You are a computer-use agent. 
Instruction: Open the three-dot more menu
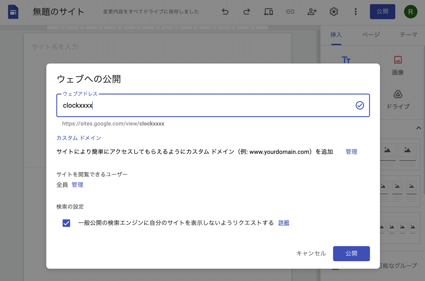point(356,12)
